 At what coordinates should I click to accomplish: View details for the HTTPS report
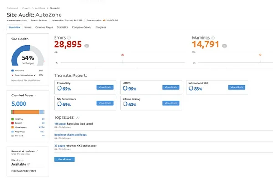pyautogui.click(x=171, y=87)
